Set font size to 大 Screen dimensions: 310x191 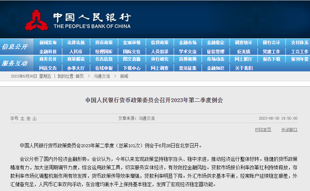pos(22,118)
